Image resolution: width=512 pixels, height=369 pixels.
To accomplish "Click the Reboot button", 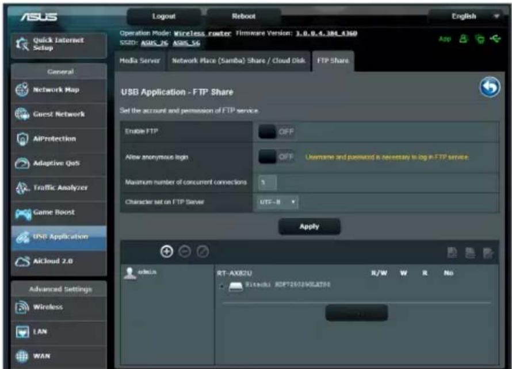I will click(x=243, y=16).
